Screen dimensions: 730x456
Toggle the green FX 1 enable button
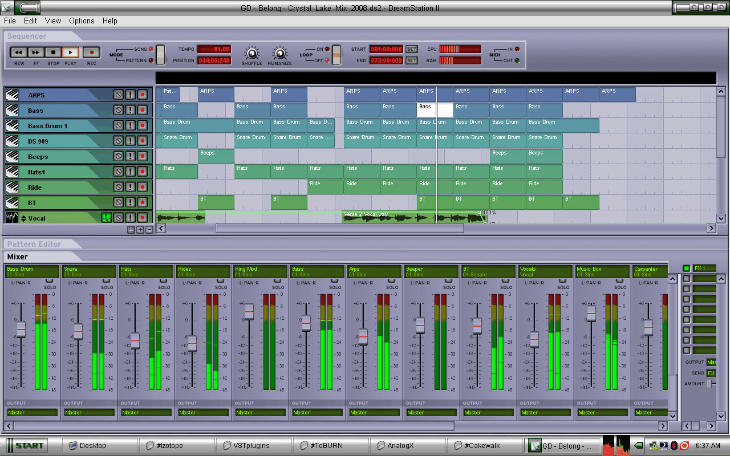(x=687, y=268)
